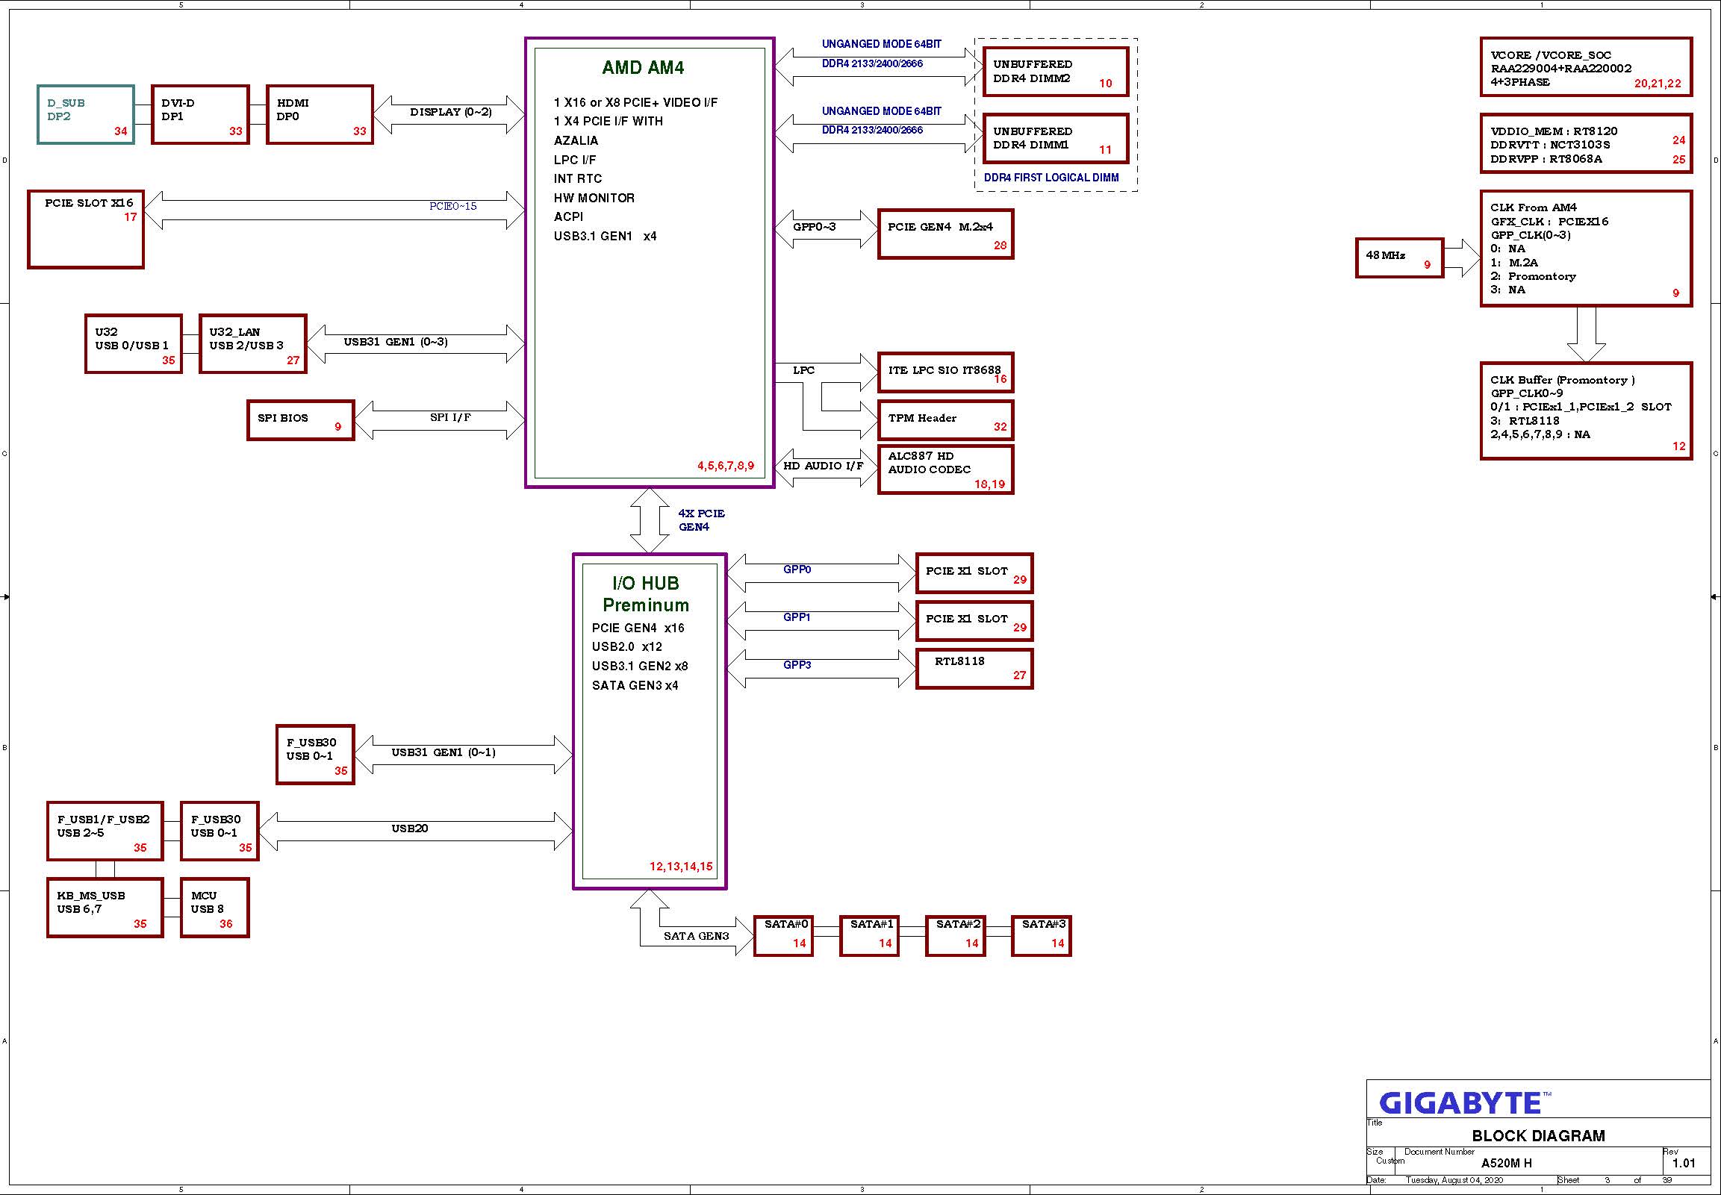This screenshot has width=1721, height=1195.
Task: Click the "D_SUB DP2" block
Action: point(86,114)
